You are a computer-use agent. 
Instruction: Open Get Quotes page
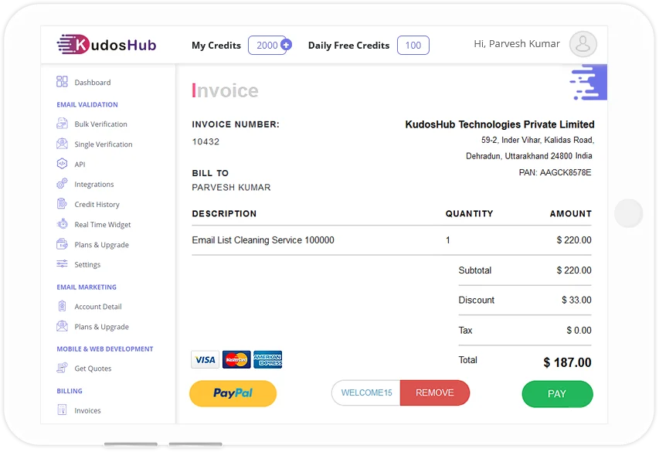tap(93, 369)
